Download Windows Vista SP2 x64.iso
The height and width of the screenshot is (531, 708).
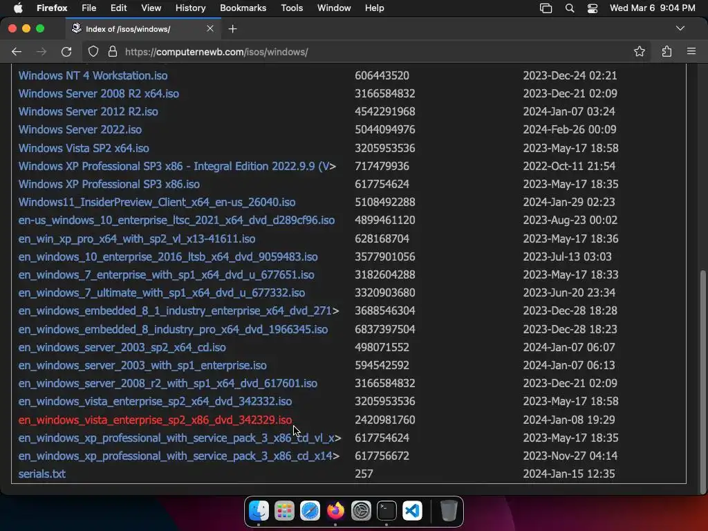(84, 148)
